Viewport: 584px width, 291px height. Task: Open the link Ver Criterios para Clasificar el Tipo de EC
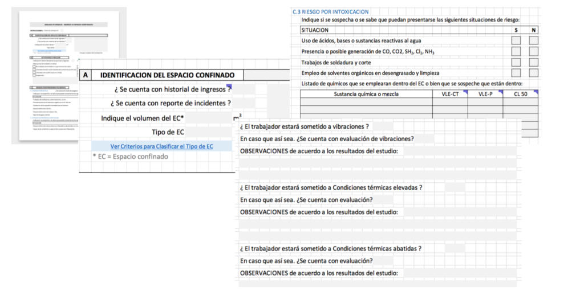click(161, 146)
